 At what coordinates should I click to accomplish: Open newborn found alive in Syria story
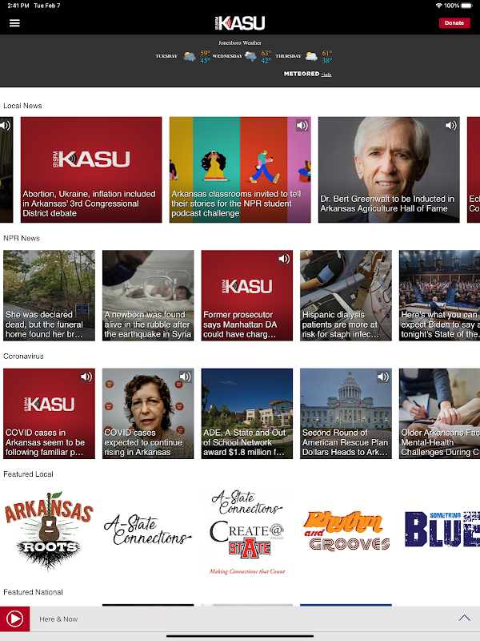tap(148, 295)
